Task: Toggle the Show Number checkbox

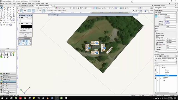Action: click(x=157, y=35)
